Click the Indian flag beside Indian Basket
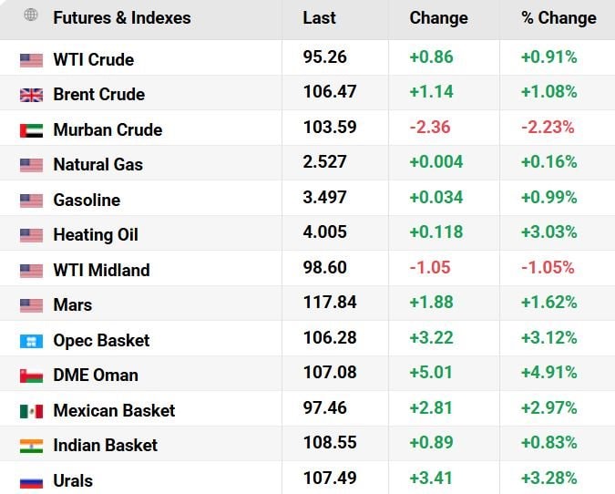The image size is (615, 494). (31, 446)
